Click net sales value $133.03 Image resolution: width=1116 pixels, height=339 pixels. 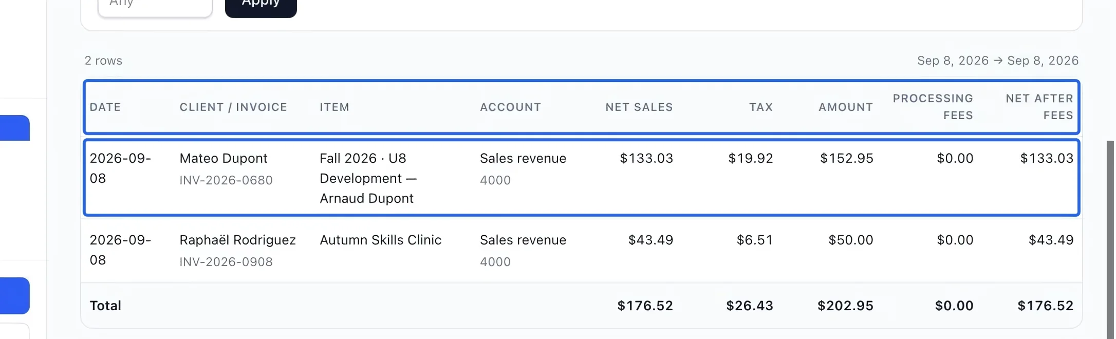646,158
